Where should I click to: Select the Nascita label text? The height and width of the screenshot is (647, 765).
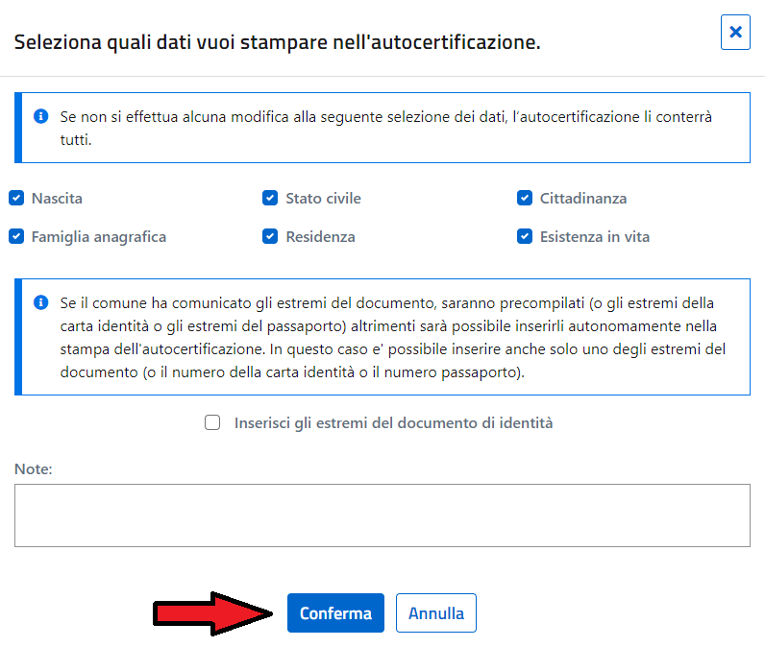point(57,199)
